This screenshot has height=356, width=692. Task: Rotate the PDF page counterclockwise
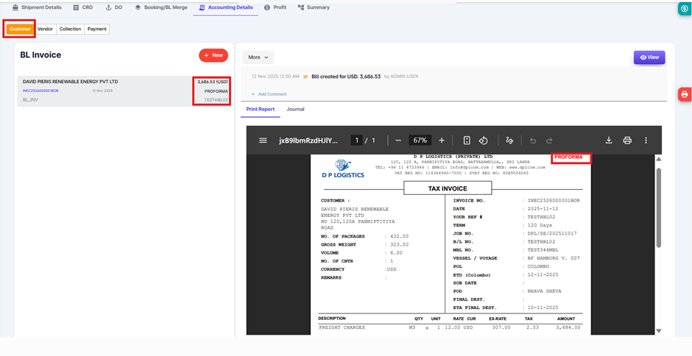(x=484, y=140)
